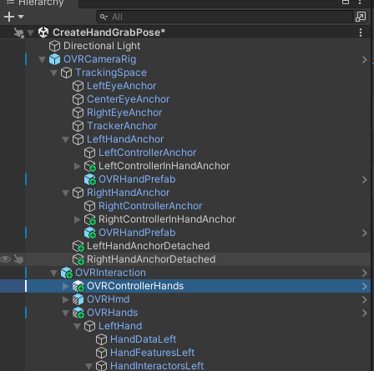Click the hierarchy search field
This screenshot has height=371, width=374.
pos(225,17)
